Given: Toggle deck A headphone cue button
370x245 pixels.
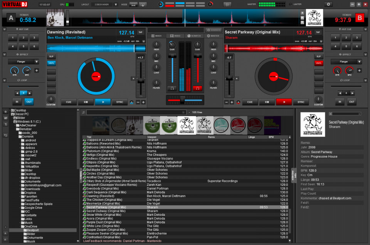Looking at the screenshot, I should point(172,88).
